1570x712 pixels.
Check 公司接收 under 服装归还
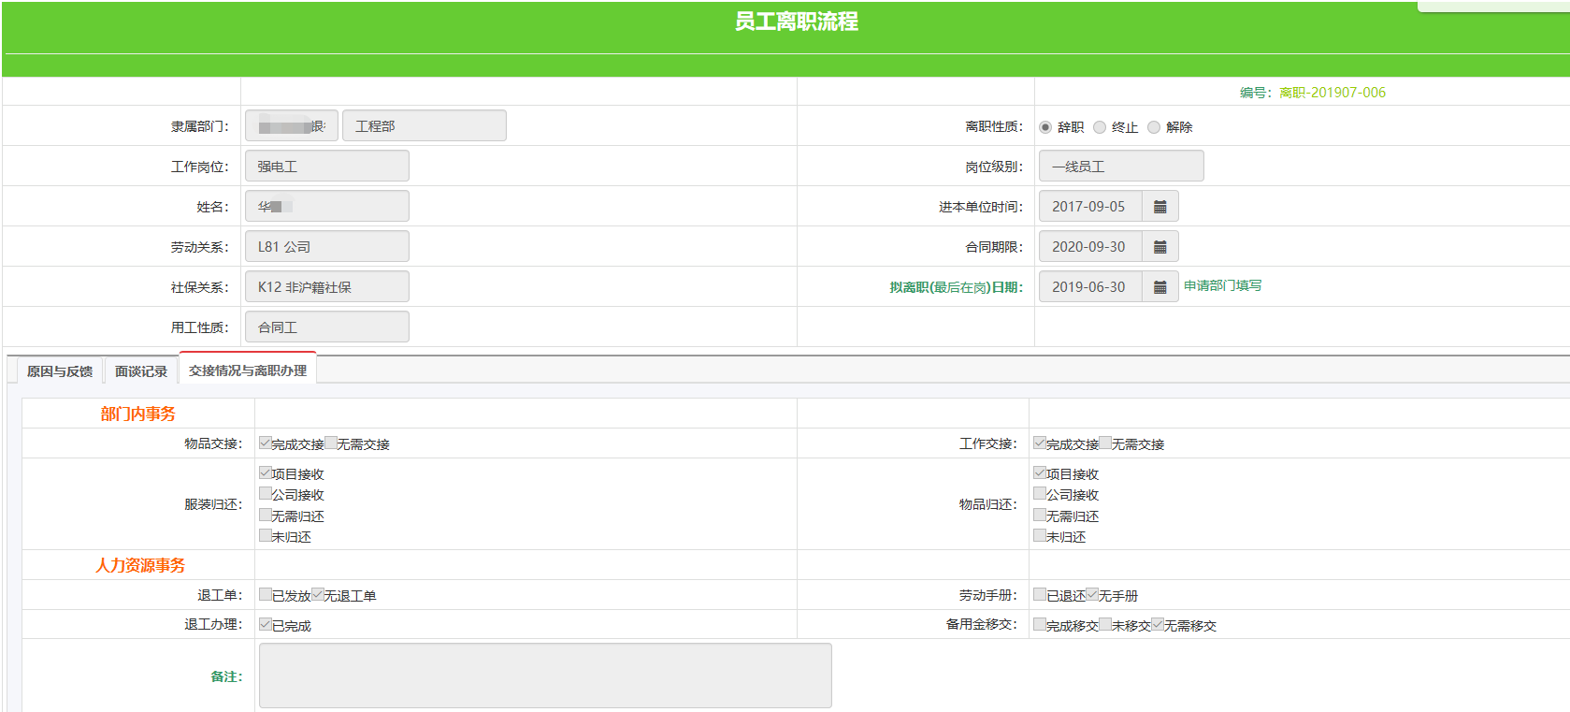tap(266, 494)
